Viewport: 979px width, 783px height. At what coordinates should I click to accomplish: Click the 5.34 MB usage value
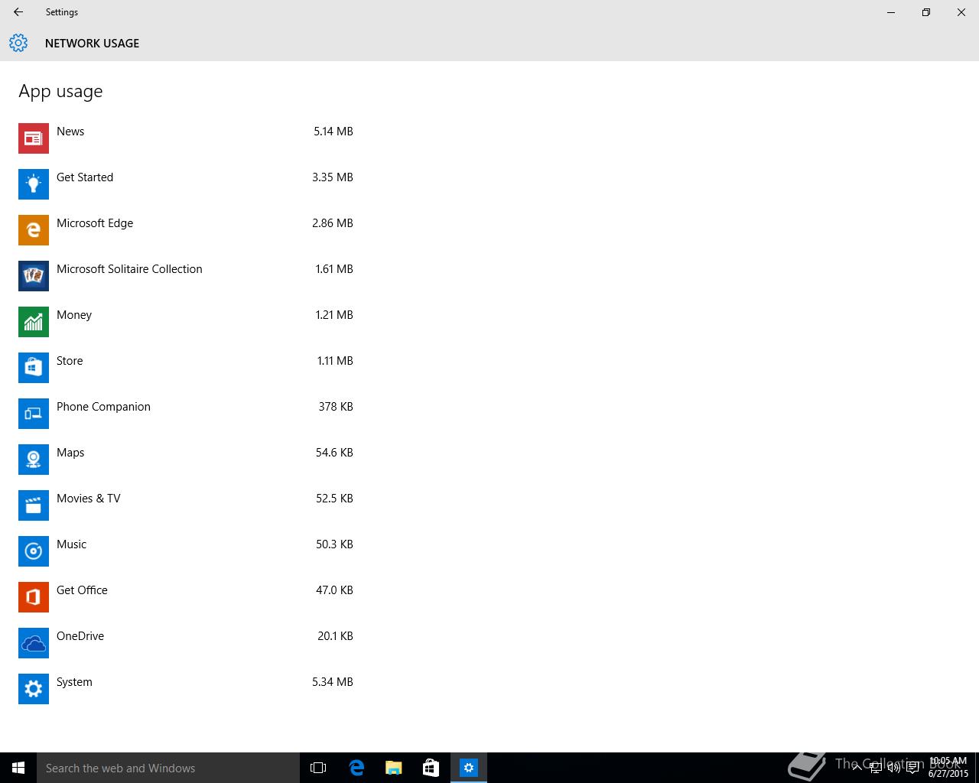[x=333, y=682]
